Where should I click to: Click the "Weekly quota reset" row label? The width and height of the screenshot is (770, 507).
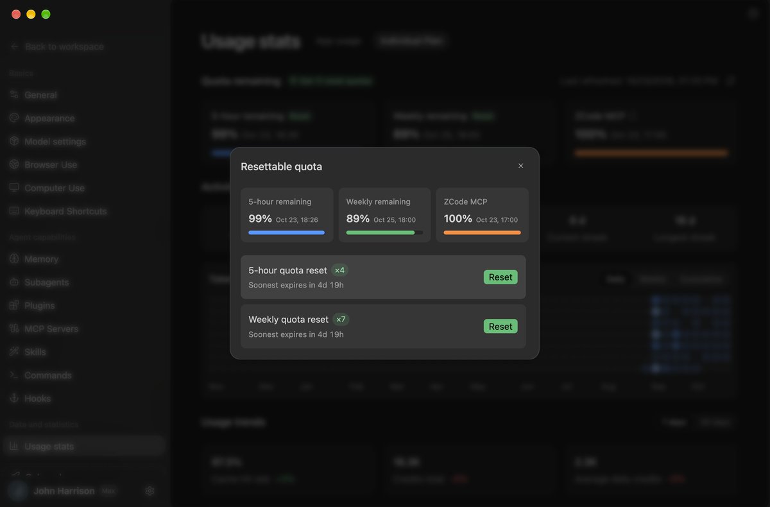pyautogui.click(x=288, y=320)
